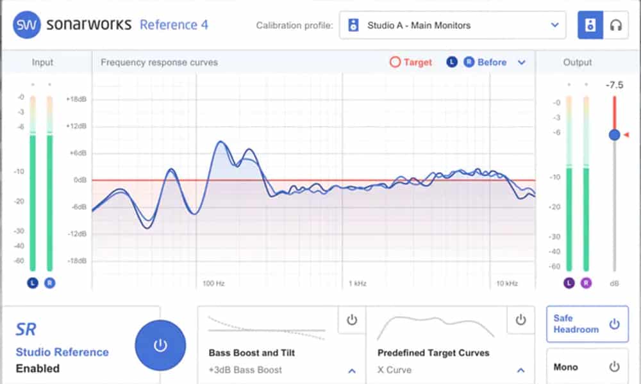The height and width of the screenshot is (384, 641).
Task: Expand the Bass Boost and Tilt options
Action: (352, 371)
